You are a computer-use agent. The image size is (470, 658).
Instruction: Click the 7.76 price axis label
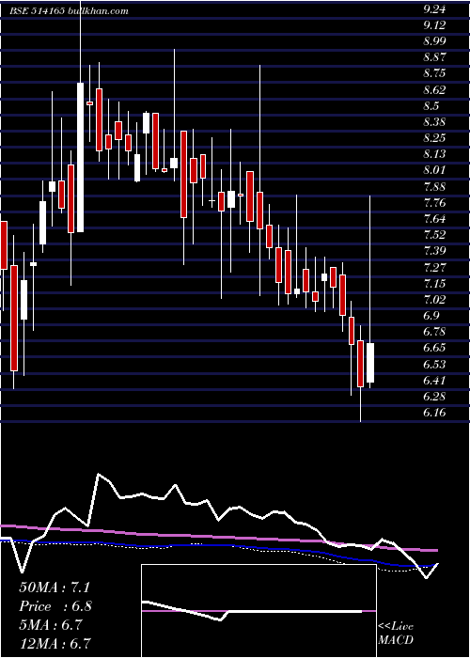433,203
